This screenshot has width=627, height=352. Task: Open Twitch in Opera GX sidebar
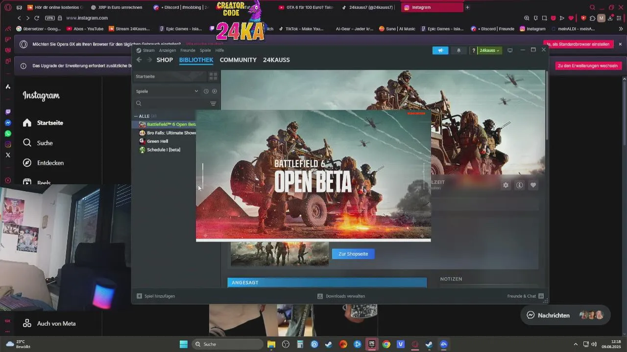click(x=8, y=112)
